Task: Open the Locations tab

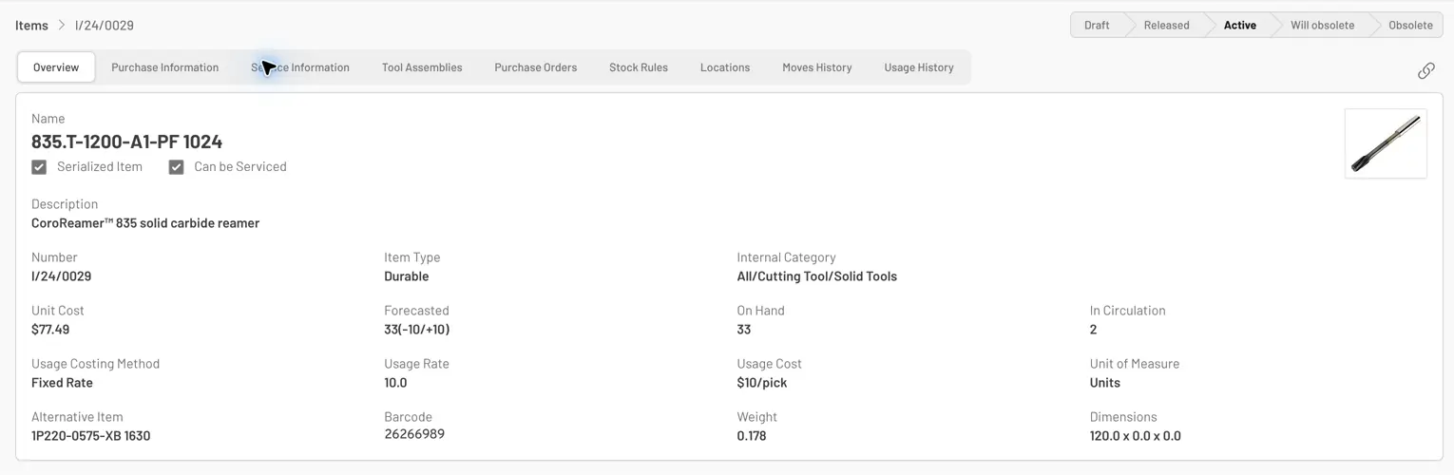Action: point(725,67)
